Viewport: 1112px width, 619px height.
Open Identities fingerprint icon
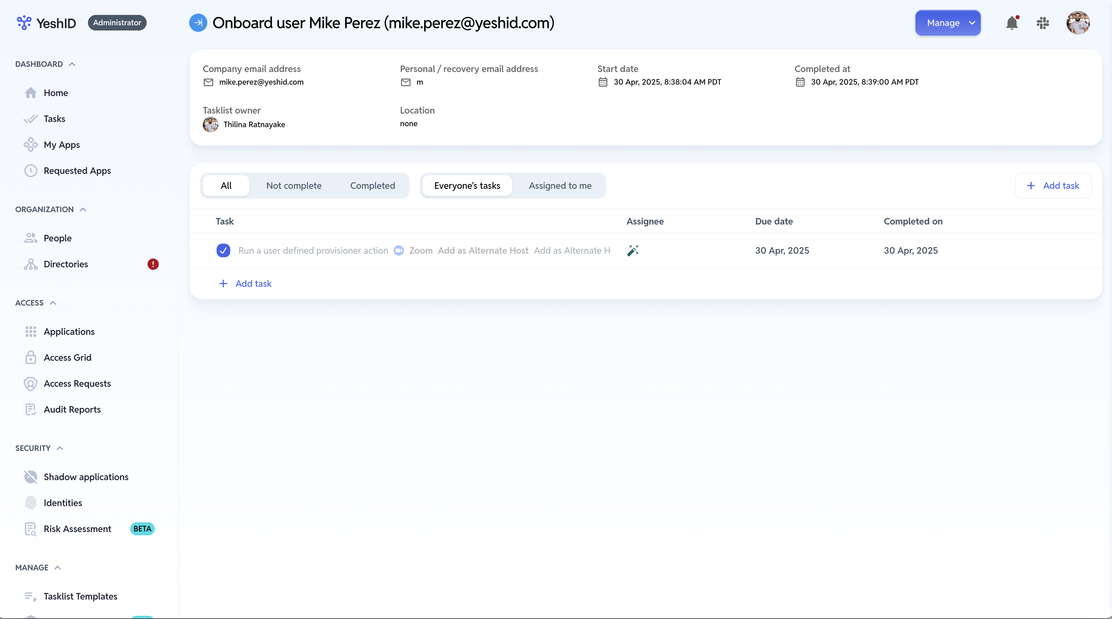(31, 503)
